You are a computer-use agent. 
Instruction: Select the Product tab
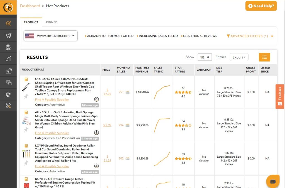tap(31, 22)
